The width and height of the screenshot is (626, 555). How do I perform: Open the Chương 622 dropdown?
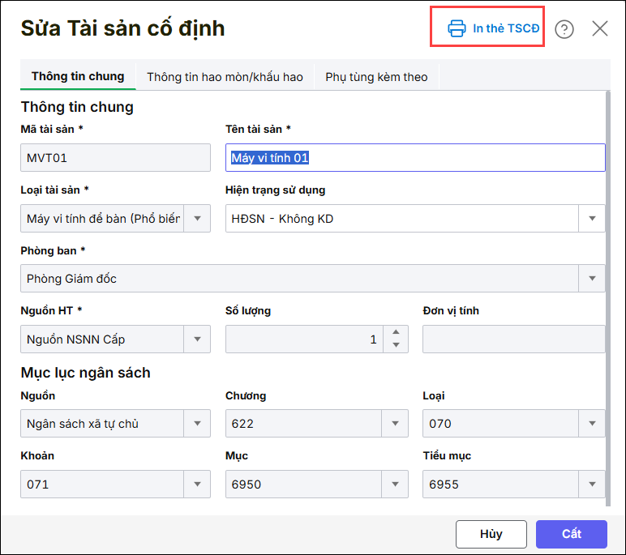pyautogui.click(x=395, y=424)
